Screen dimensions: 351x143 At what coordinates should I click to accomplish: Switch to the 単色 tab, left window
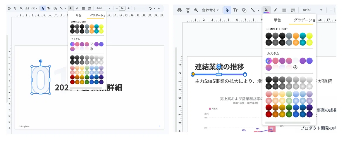(x=78, y=15)
